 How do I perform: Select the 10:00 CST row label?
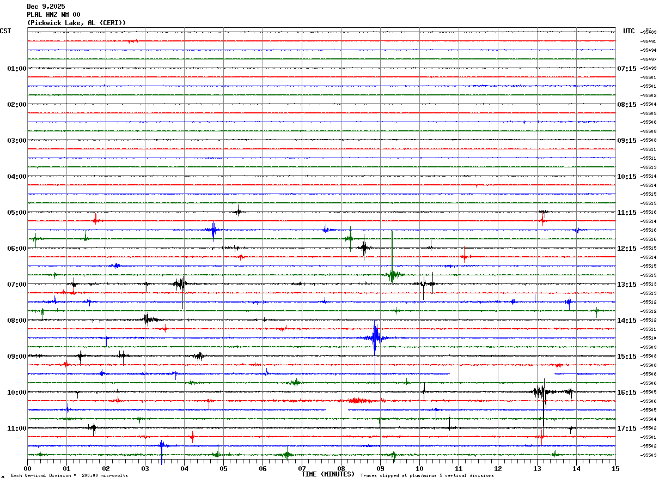(17, 393)
